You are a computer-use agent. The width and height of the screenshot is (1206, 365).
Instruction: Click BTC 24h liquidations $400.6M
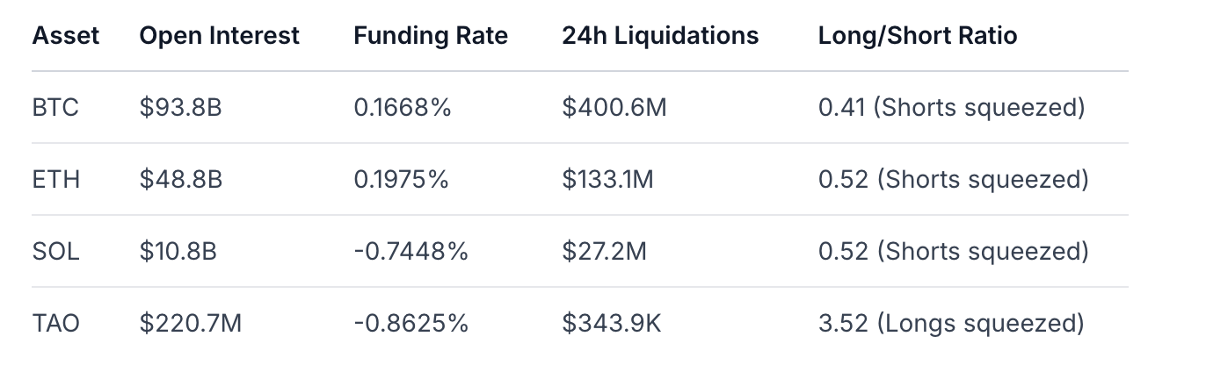(614, 108)
